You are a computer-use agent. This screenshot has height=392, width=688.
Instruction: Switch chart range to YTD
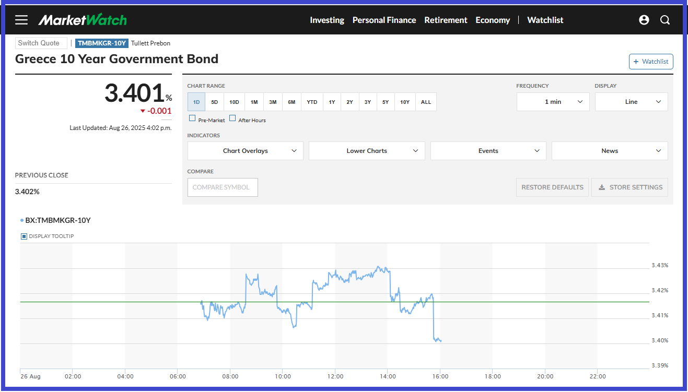click(312, 102)
